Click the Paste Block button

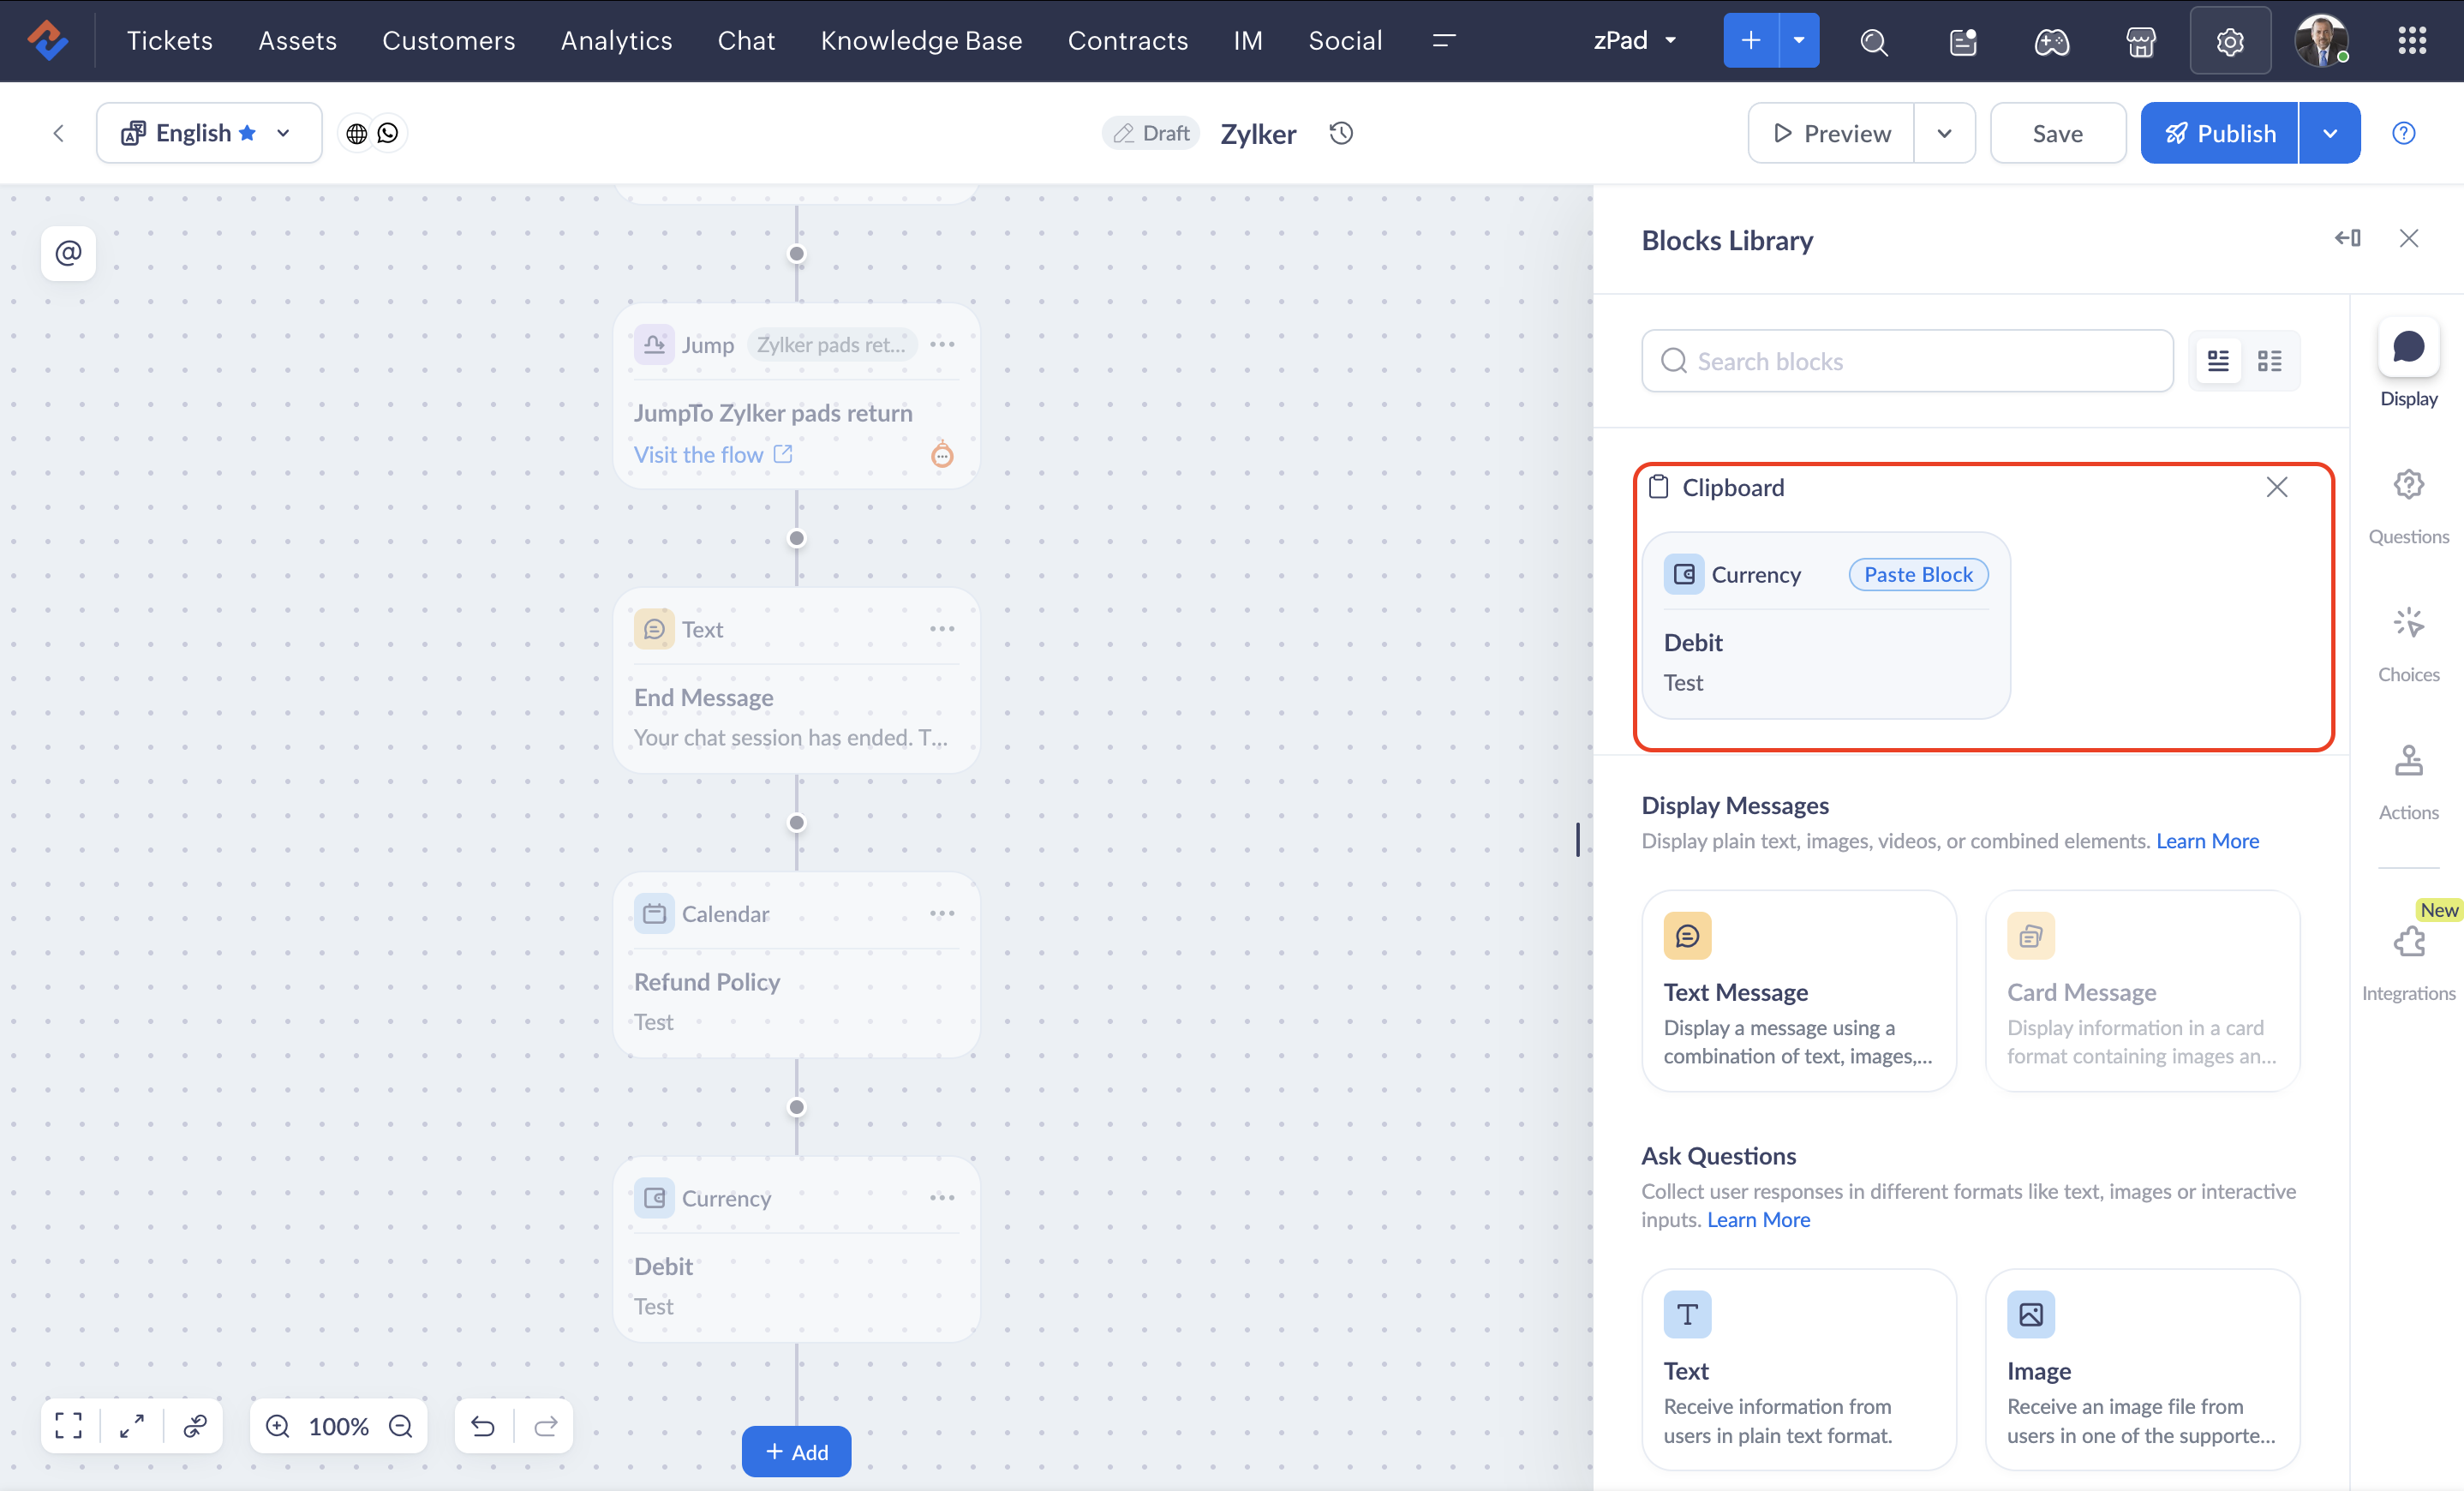[1917, 574]
